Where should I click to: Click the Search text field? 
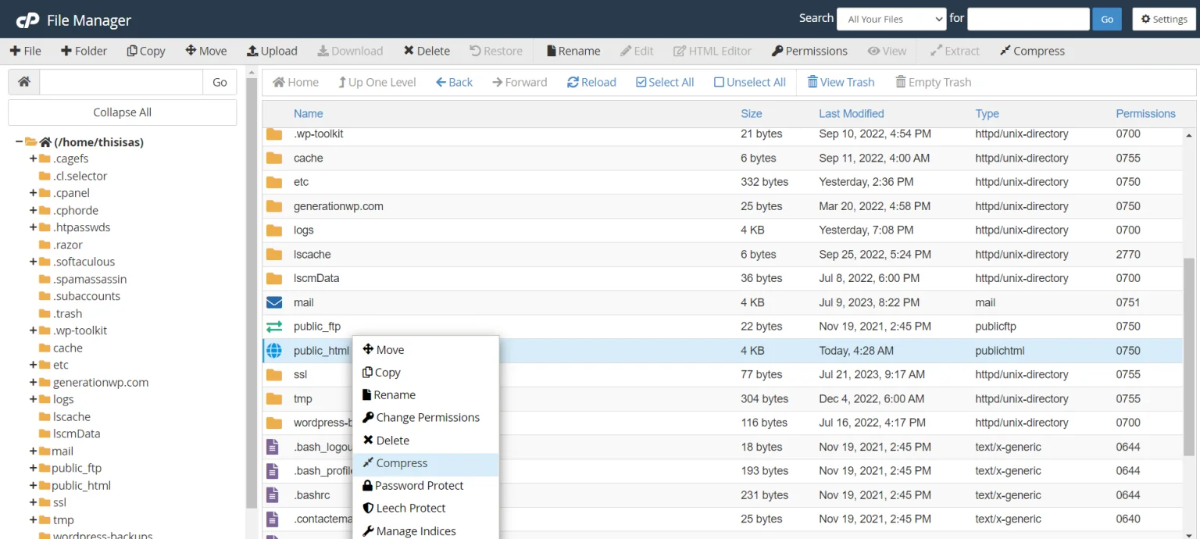[x=1027, y=19]
